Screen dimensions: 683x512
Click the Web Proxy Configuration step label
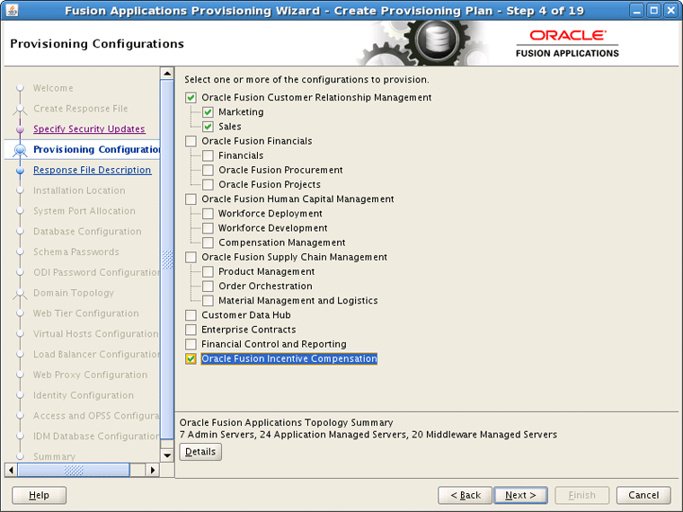click(91, 375)
